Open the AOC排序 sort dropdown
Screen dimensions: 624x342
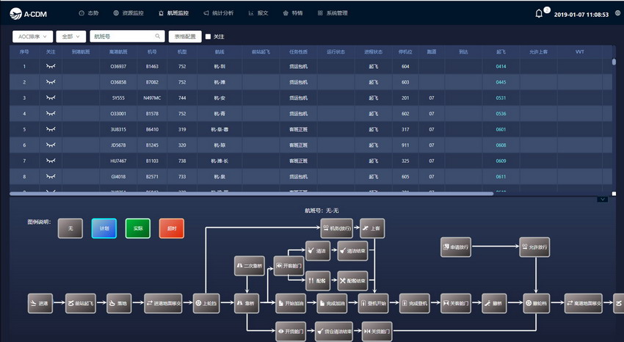tap(32, 36)
